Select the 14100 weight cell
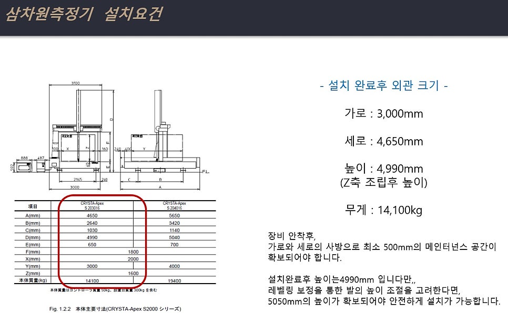This screenshot has height=313, width=508. 93,280
